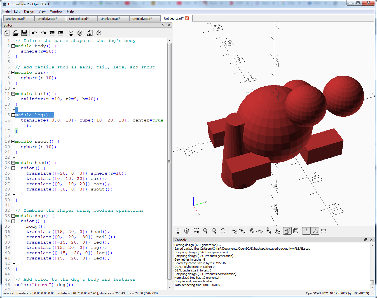This screenshot has height=298, width=377.
Task: Collapse the module body code fold
Action: coord(13,46)
